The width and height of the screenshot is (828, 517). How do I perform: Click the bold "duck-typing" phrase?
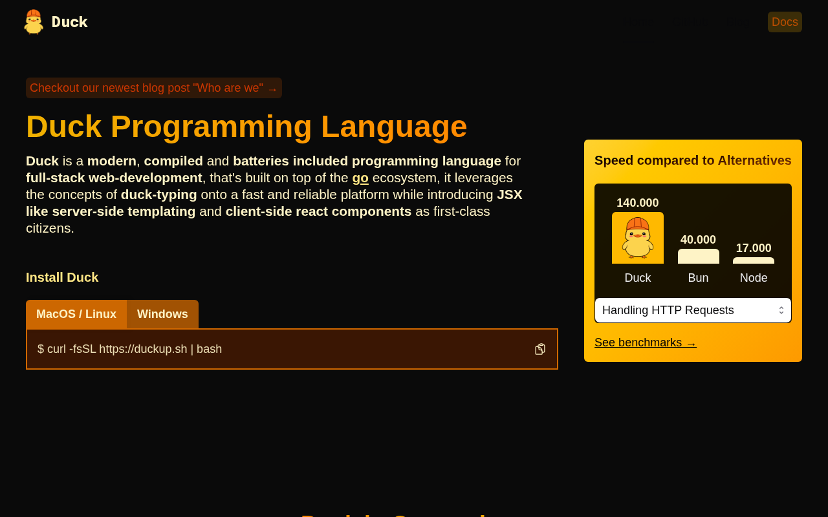tap(158, 195)
